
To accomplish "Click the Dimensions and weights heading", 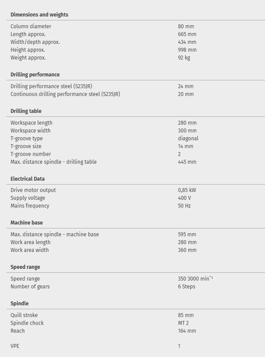I will point(39,15).
